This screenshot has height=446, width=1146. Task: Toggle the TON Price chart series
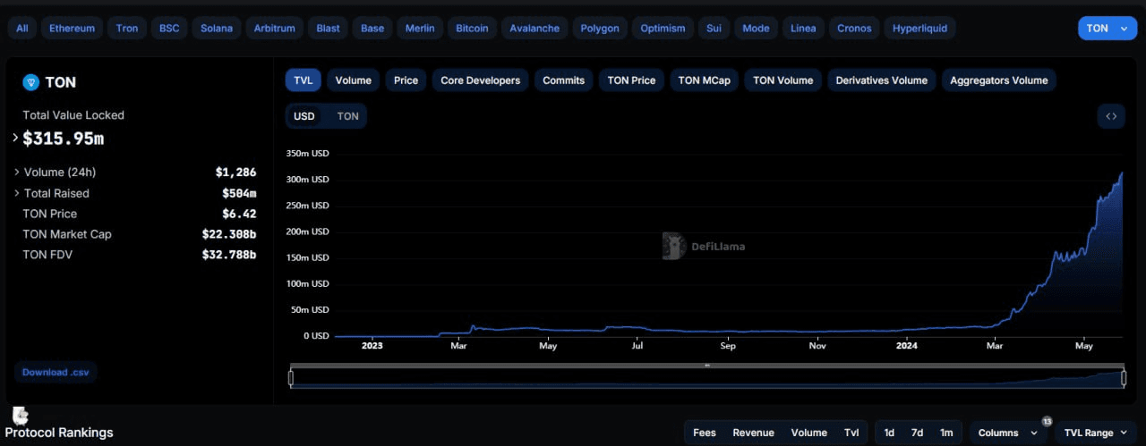click(x=631, y=80)
